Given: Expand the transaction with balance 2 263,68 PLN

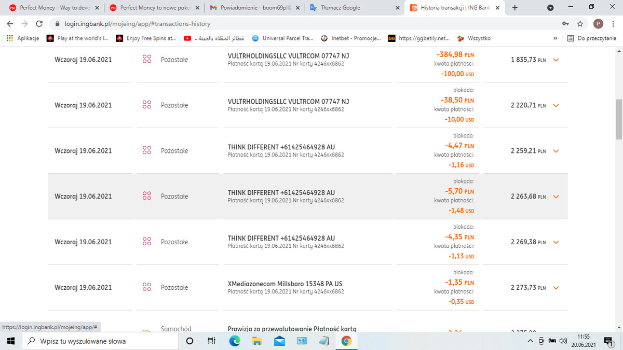Looking at the screenshot, I should point(556,197).
